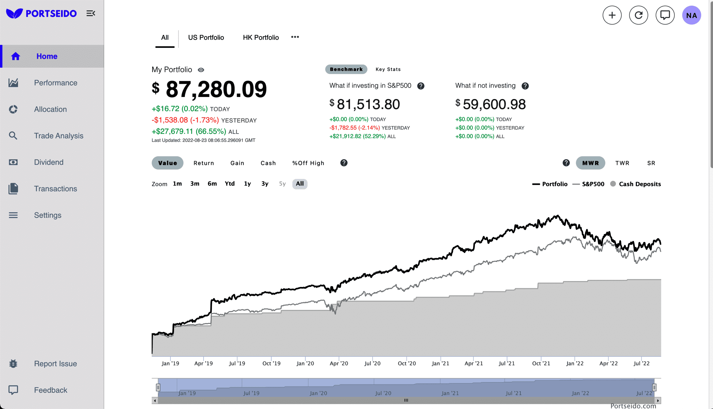
Task: Open the chat message icon in header
Action: [x=665, y=15]
